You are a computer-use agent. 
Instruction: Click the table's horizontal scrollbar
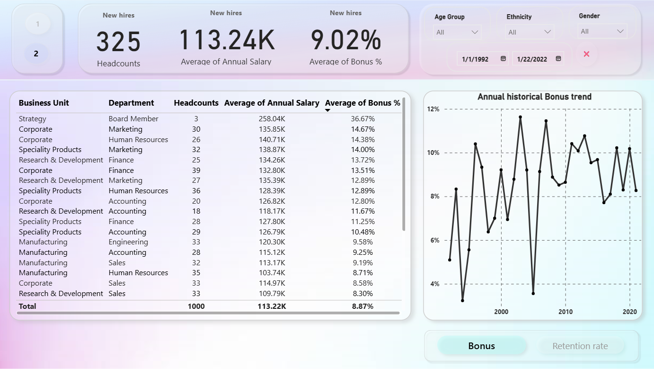click(x=208, y=313)
